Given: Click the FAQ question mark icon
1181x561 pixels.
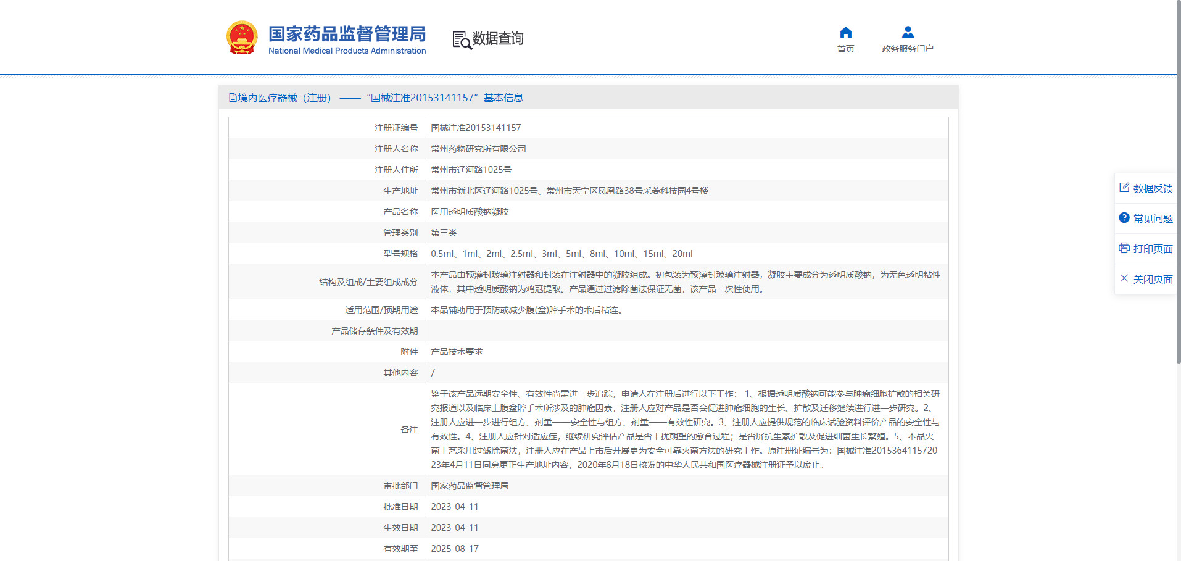Looking at the screenshot, I should pos(1124,218).
